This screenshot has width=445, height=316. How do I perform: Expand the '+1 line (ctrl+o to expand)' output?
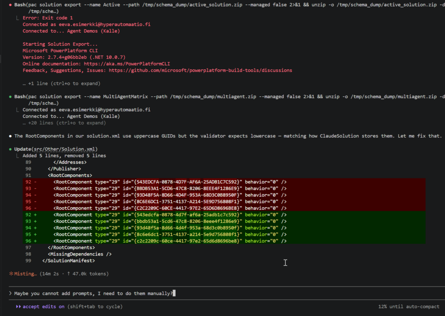(x=61, y=84)
